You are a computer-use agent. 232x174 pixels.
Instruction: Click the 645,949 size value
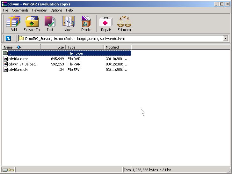[57, 59]
